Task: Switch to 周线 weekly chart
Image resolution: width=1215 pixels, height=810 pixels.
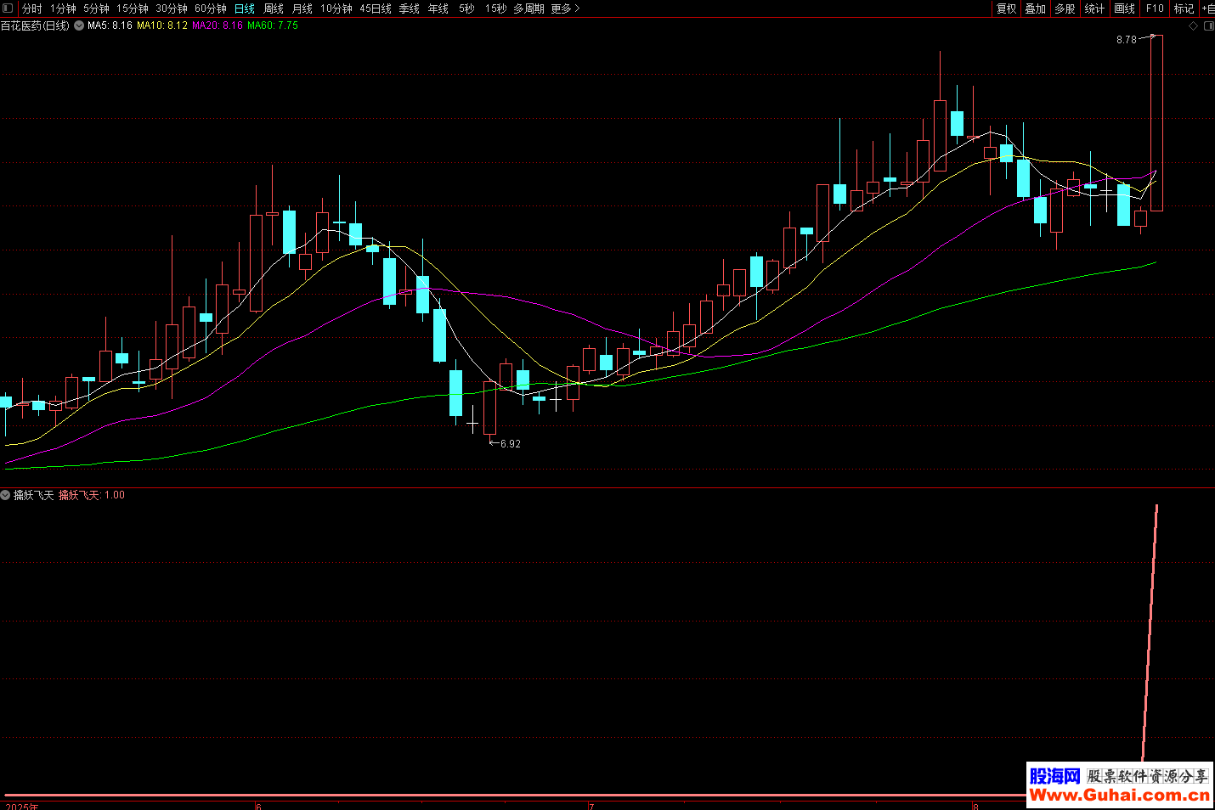Action: (x=274, y=8)
